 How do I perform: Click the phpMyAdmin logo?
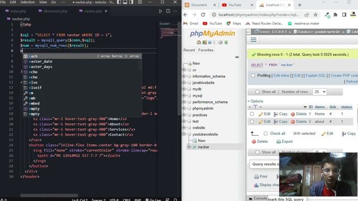213,33
